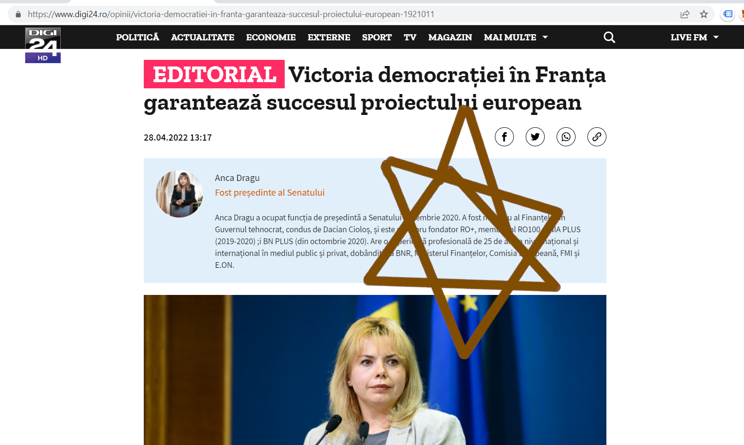Expand the LIVE FM dropdown
Viewport: 744px width, 445px height.
pos(695,37)
